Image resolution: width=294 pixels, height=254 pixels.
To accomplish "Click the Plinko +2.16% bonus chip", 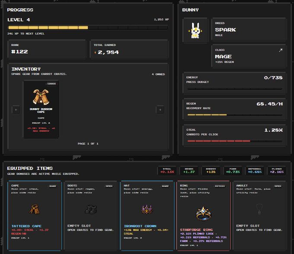I will coord(277,171).
